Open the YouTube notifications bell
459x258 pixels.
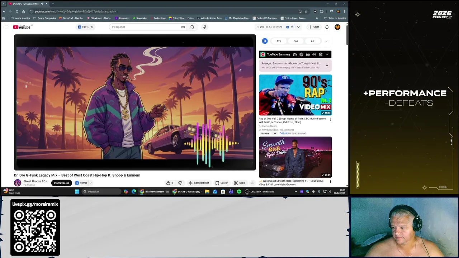tap(327, 27)
